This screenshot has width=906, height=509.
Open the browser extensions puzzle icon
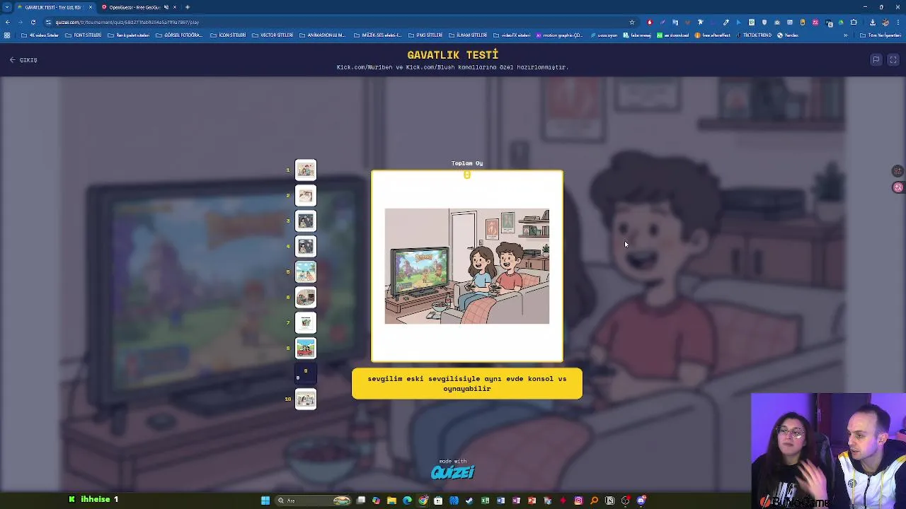click(854, 22)
